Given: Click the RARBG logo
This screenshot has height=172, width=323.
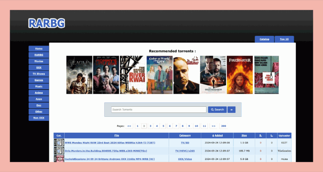Looking at the screenshot, I should click(46, 23).
